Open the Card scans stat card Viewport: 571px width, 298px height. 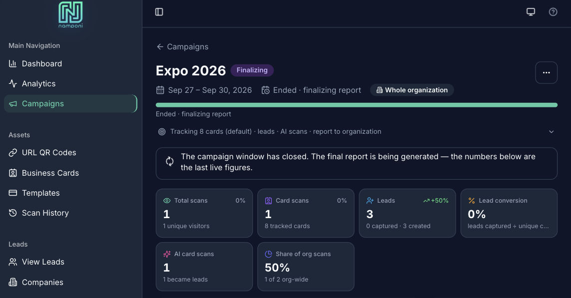click(306, 213)
